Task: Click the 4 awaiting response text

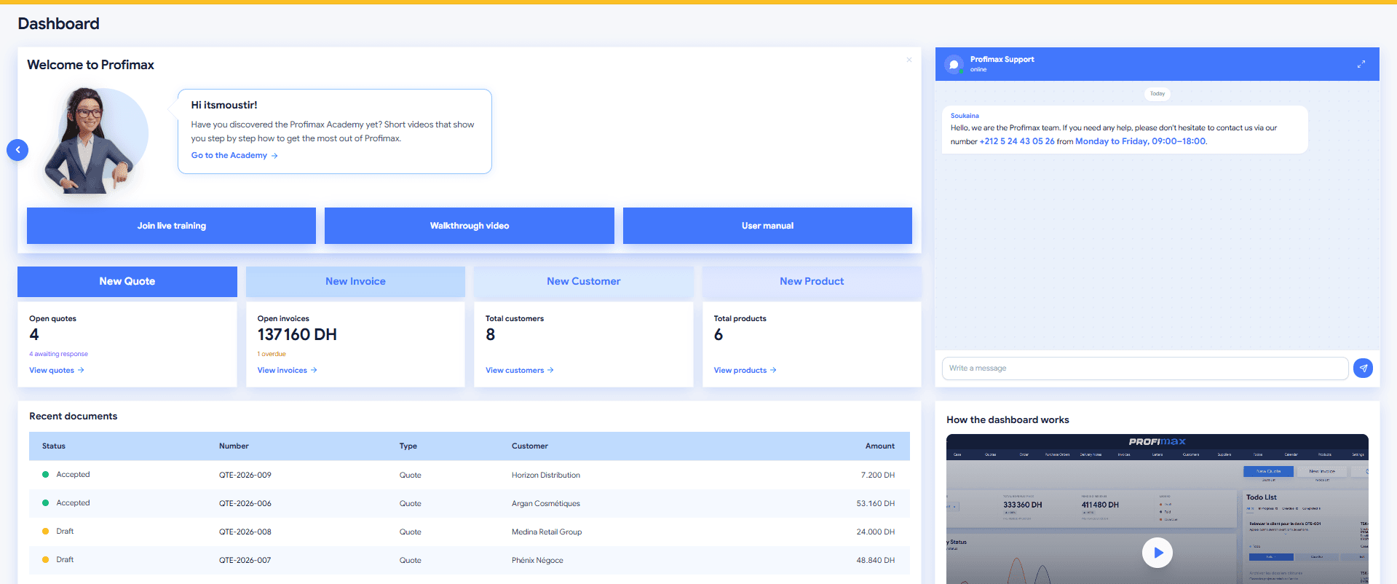Action: click(58, 354)
